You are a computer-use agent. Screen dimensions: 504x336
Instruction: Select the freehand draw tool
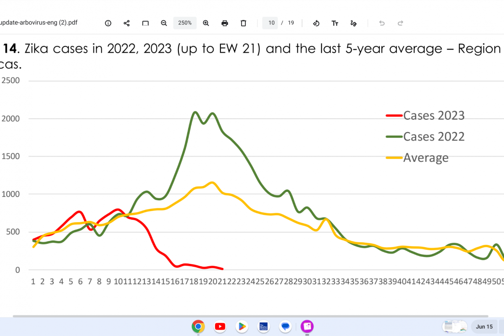353,23
